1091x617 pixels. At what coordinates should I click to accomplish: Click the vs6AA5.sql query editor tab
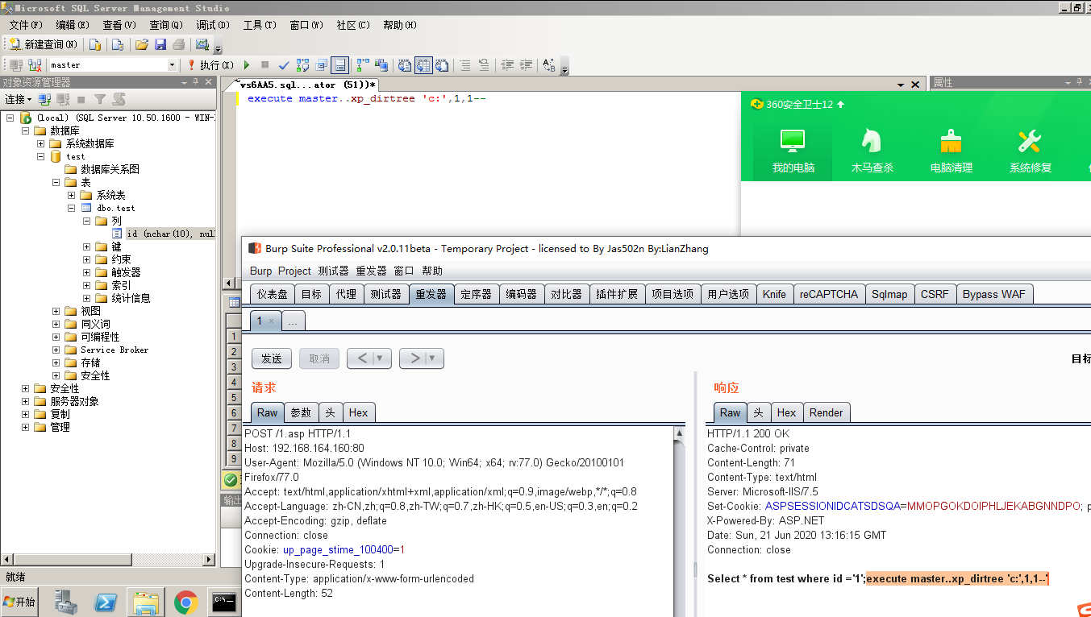(306, 85)
